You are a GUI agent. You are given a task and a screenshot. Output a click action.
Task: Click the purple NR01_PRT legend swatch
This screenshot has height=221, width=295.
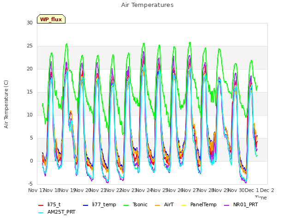227,205
